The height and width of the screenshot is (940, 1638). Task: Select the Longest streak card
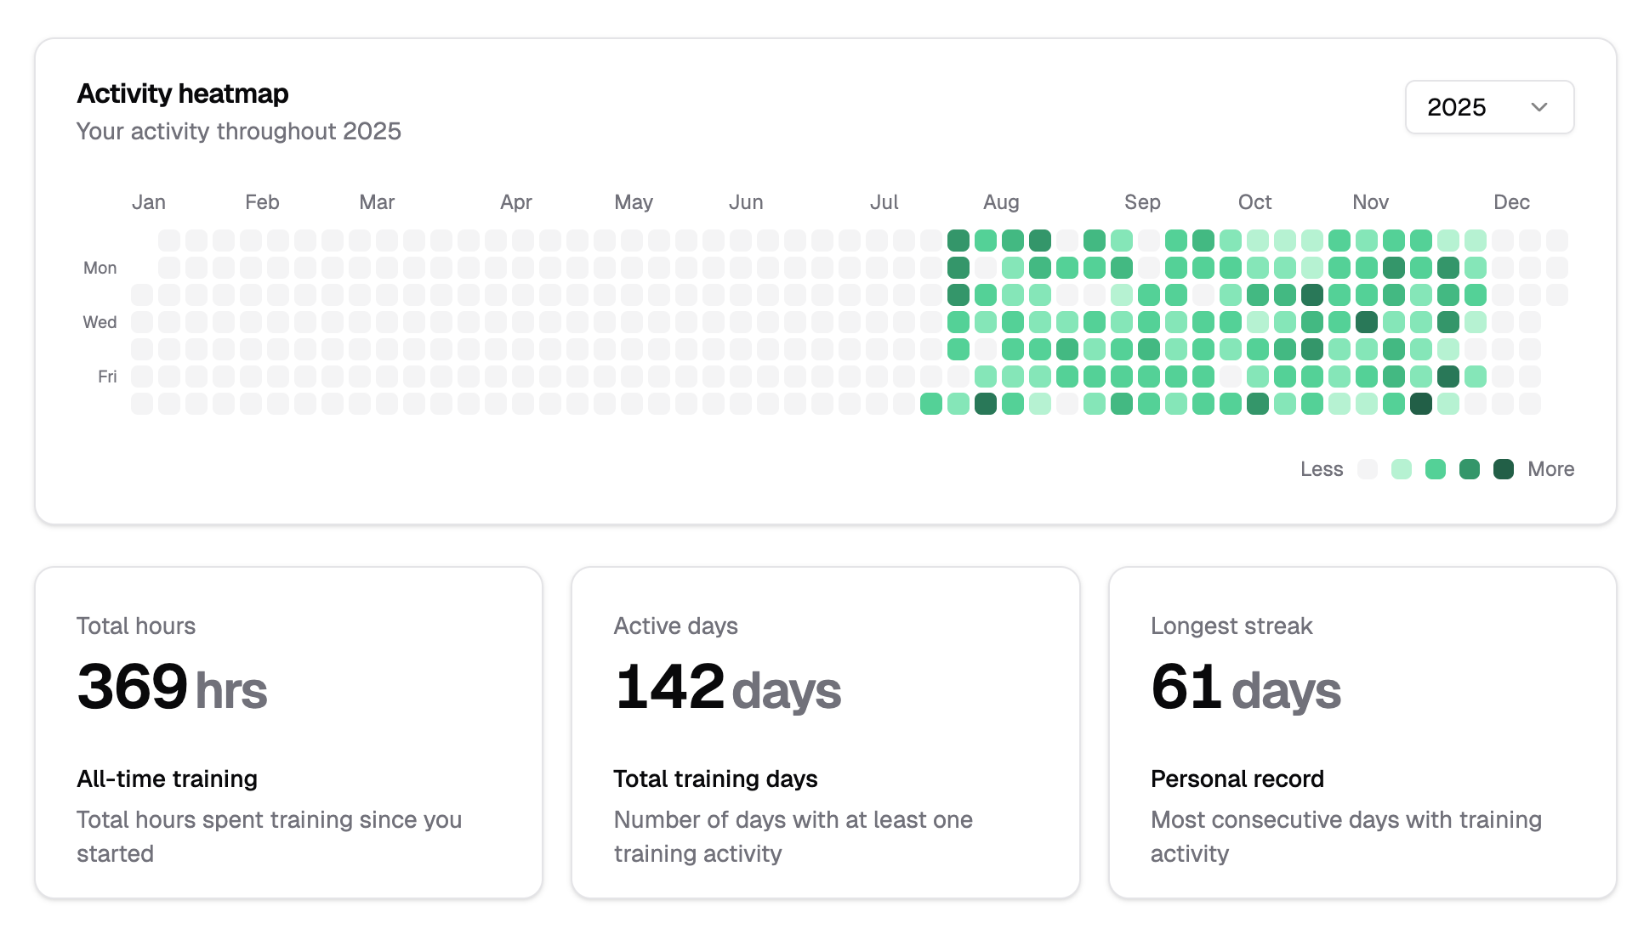click(x=1361, y=731)
